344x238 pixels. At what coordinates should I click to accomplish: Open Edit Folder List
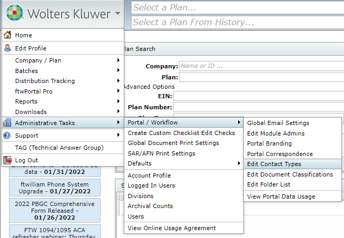293,184
